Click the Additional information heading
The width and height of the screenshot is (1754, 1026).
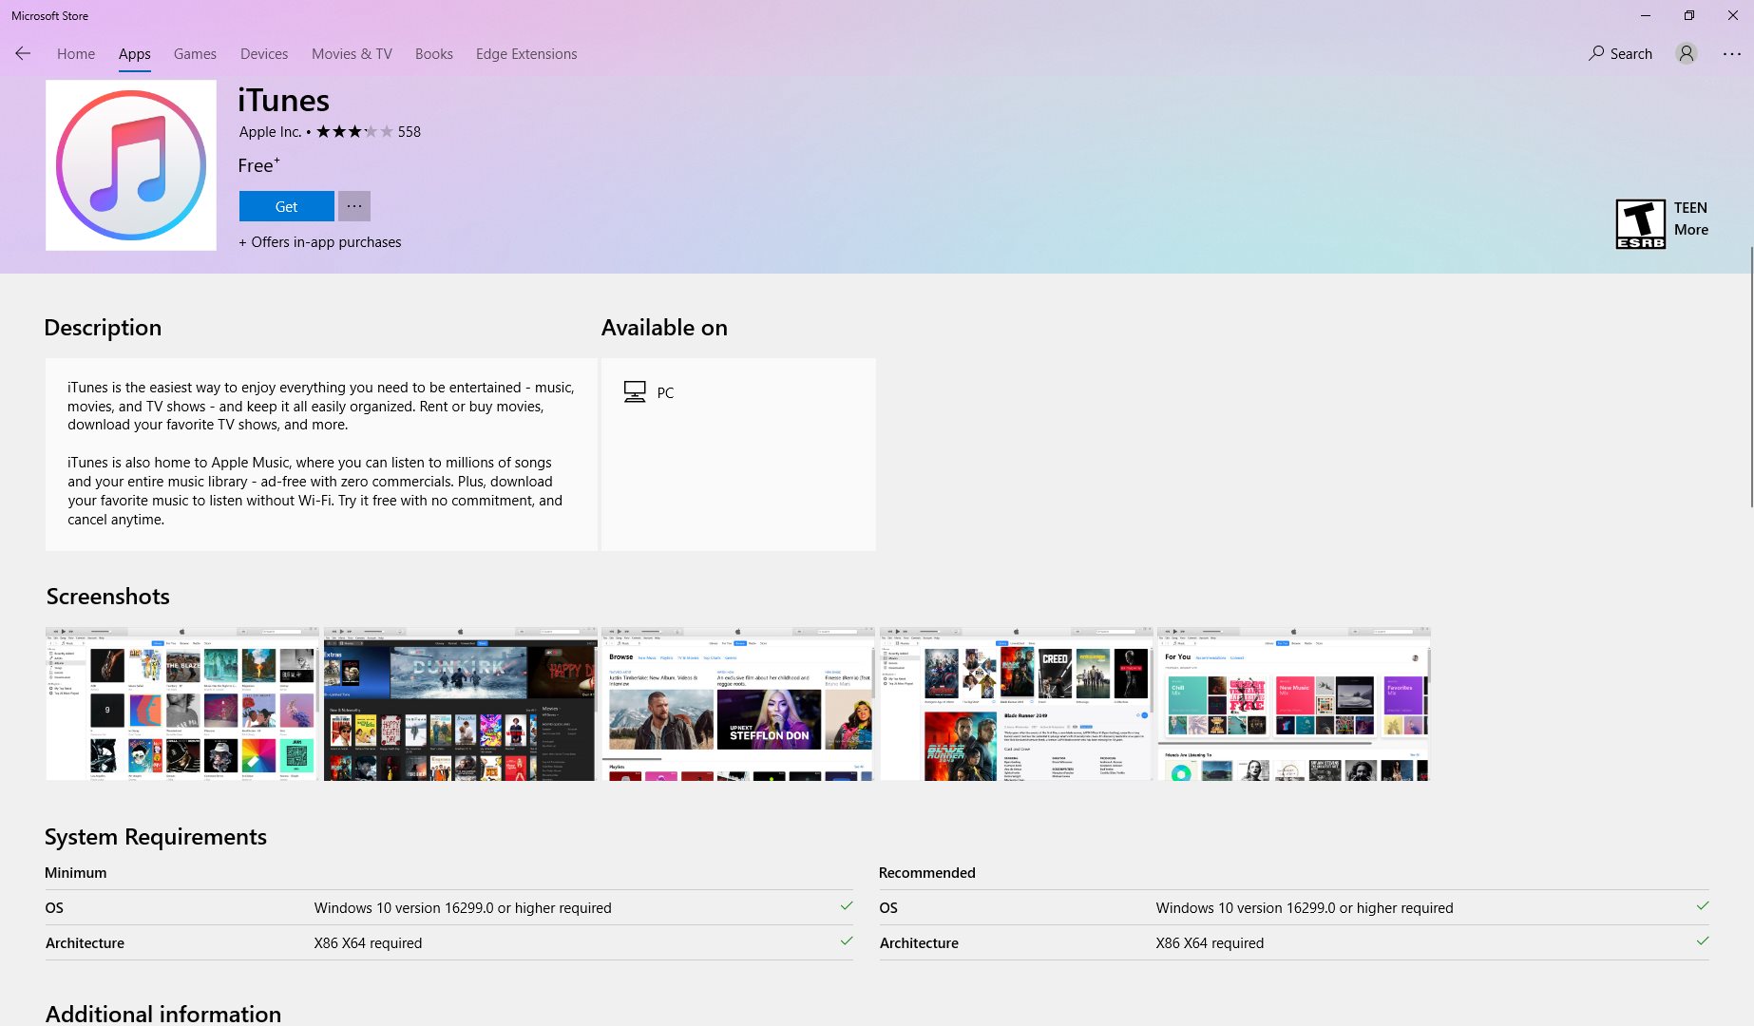163,1014
